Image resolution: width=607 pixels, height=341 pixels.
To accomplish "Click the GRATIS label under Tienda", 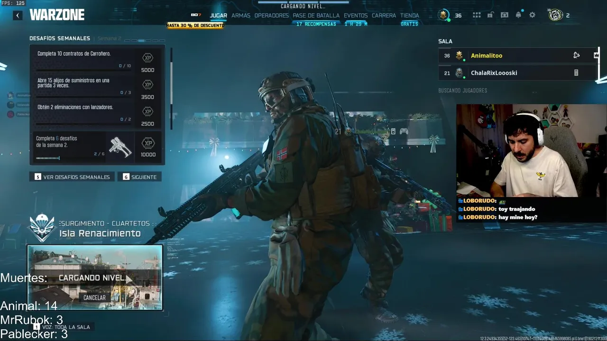I will pyautogui.click(x=409, y=24).
